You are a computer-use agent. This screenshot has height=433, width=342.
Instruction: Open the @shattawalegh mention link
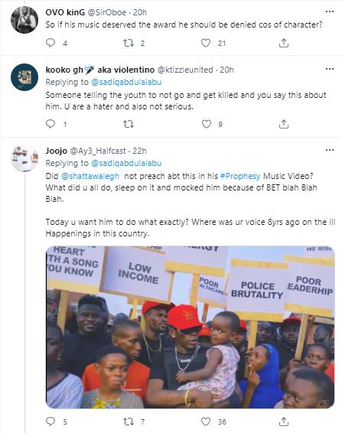(90, 176)
